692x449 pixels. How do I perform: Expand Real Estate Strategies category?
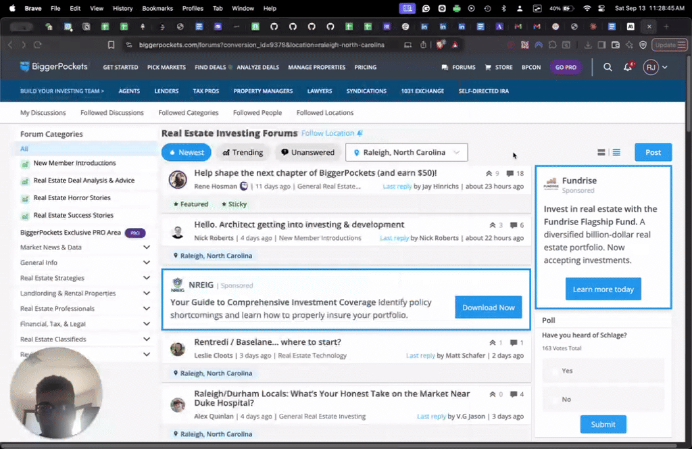147,278
